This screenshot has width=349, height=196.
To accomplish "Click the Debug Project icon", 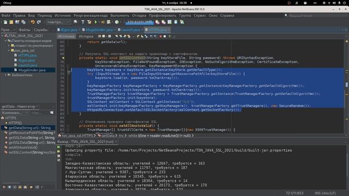I will 103,22.
